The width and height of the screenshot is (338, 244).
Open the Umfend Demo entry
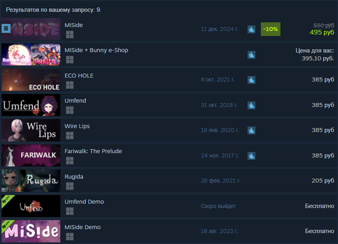84,201
